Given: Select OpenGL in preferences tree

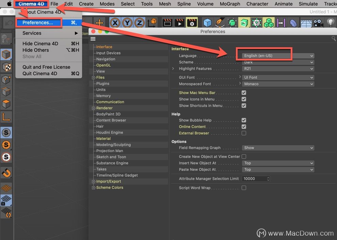Looking at the screenshot, I should [103, 65].
